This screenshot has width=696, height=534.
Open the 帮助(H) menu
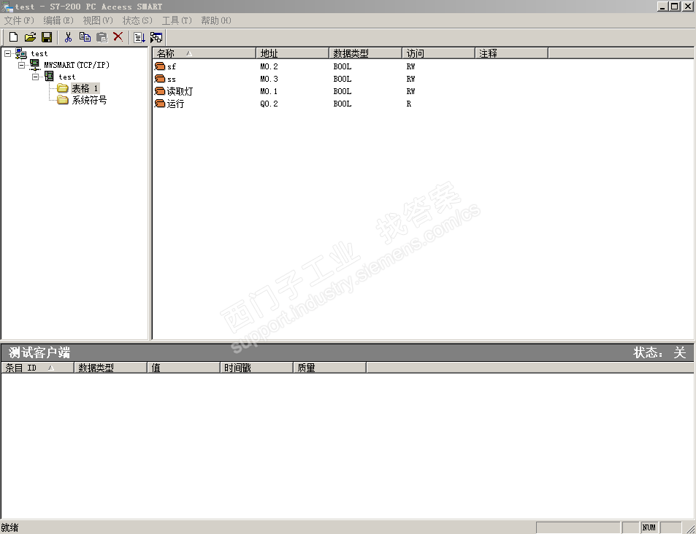(215, 20)
